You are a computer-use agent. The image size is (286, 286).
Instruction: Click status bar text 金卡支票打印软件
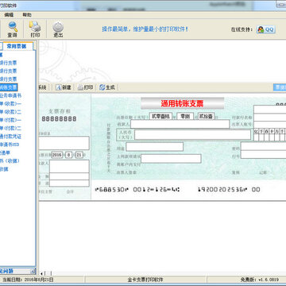[x=145, y=280]
